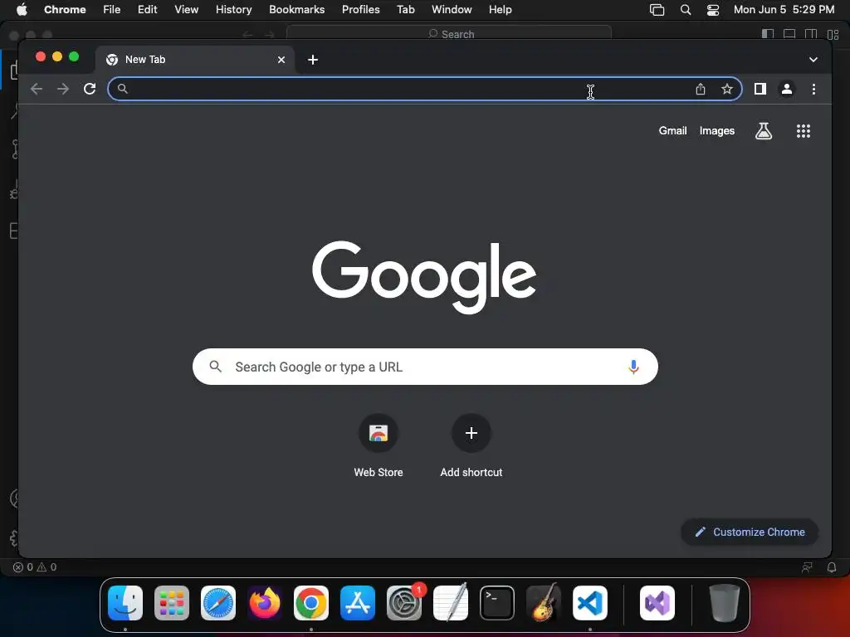Toggle VS Code secondary sidebar layout icon
Image resolution: width=850 pixels, height=637 pixels.
point(811,33)
